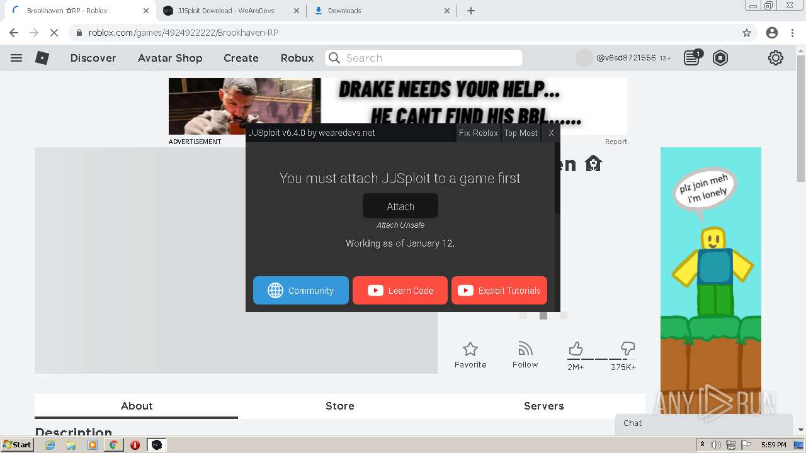Click the JJSploit panel scrollbar thumb

[557, 177]
